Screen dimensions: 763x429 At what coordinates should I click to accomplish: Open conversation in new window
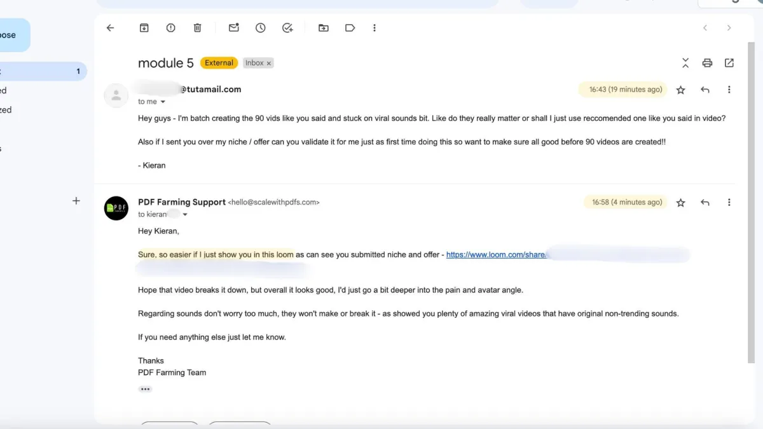click(x=729, y=63)
